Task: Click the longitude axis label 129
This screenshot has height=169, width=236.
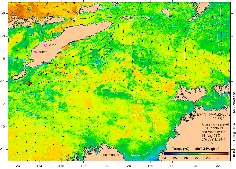Action: click(150, 166)
